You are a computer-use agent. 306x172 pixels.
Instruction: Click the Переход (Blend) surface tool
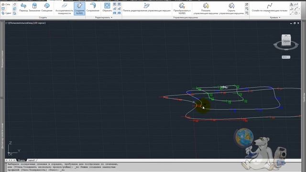tap(23, 8)
